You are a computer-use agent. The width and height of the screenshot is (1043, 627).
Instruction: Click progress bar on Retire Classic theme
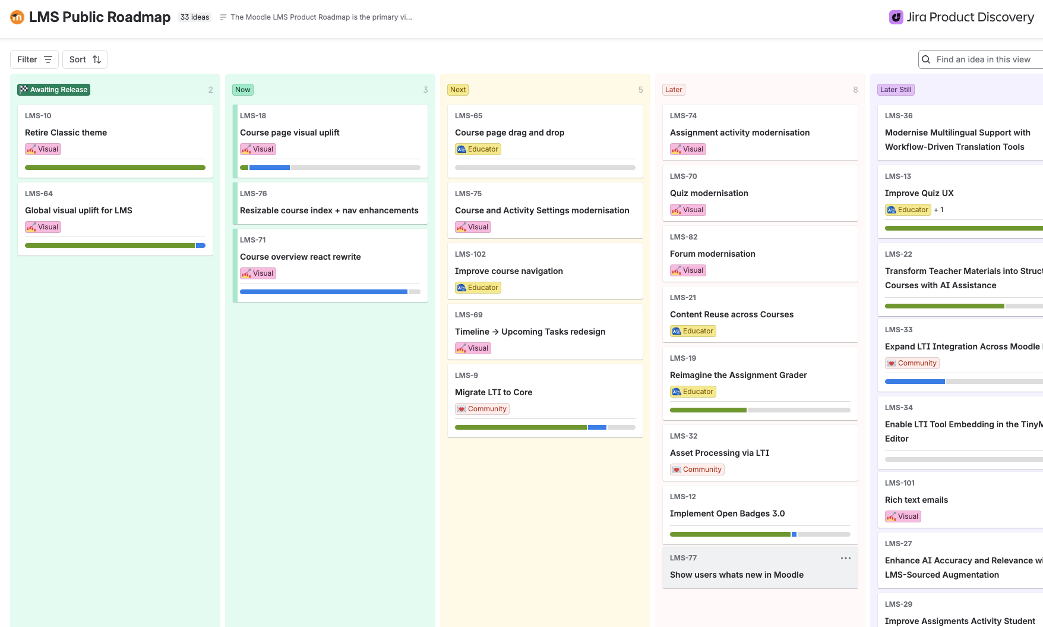(115, 168)
